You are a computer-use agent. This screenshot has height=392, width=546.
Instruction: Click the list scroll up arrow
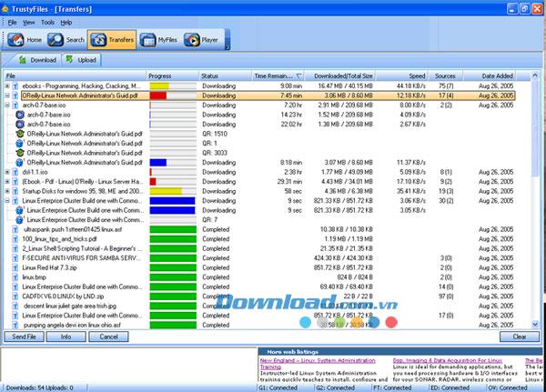[535, 75]
